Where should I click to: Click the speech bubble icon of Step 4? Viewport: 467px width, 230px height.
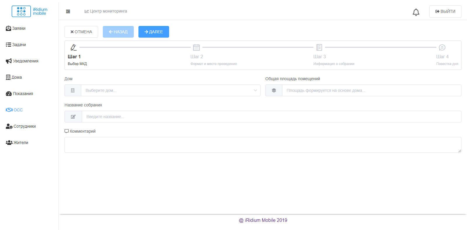pos(442,47)
